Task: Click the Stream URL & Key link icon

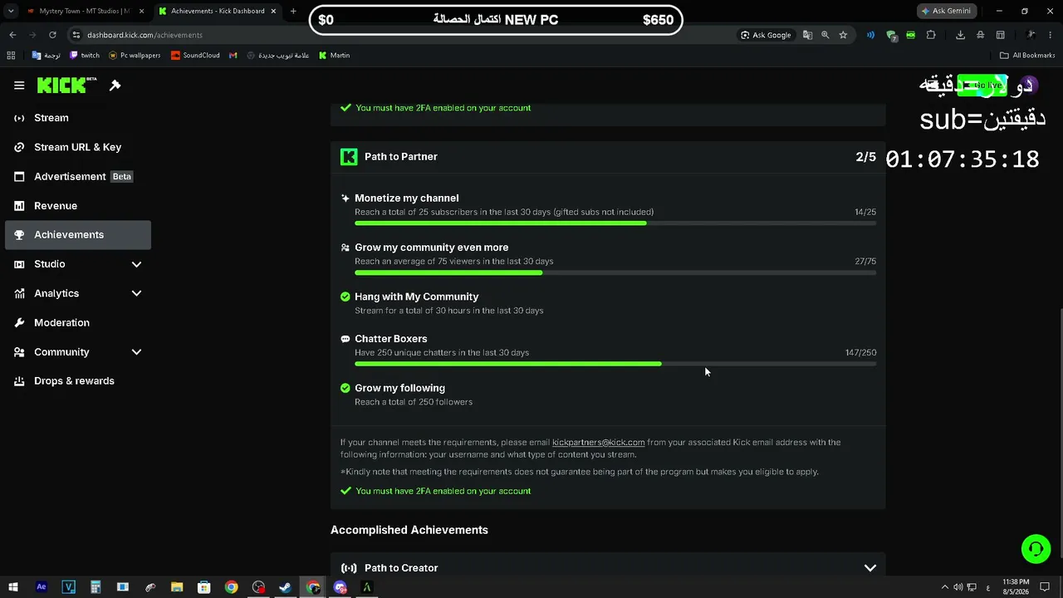Action: (19, 147)
